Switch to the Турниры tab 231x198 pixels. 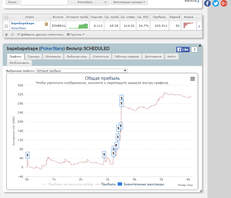33,57
